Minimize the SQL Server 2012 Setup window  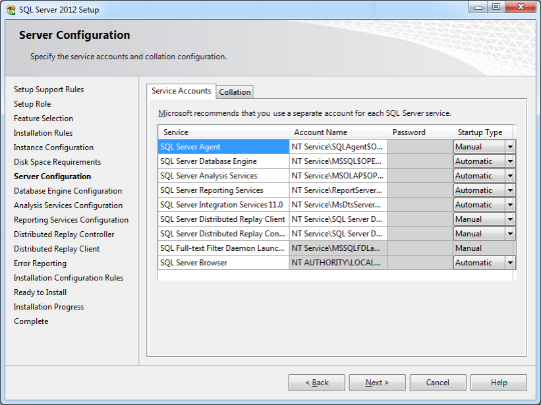pos(478,7)
